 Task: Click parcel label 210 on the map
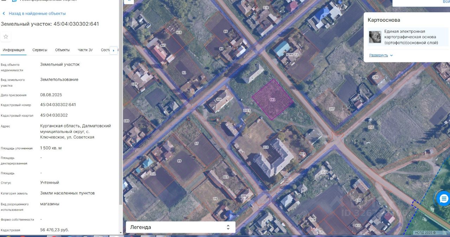[266, 147]
